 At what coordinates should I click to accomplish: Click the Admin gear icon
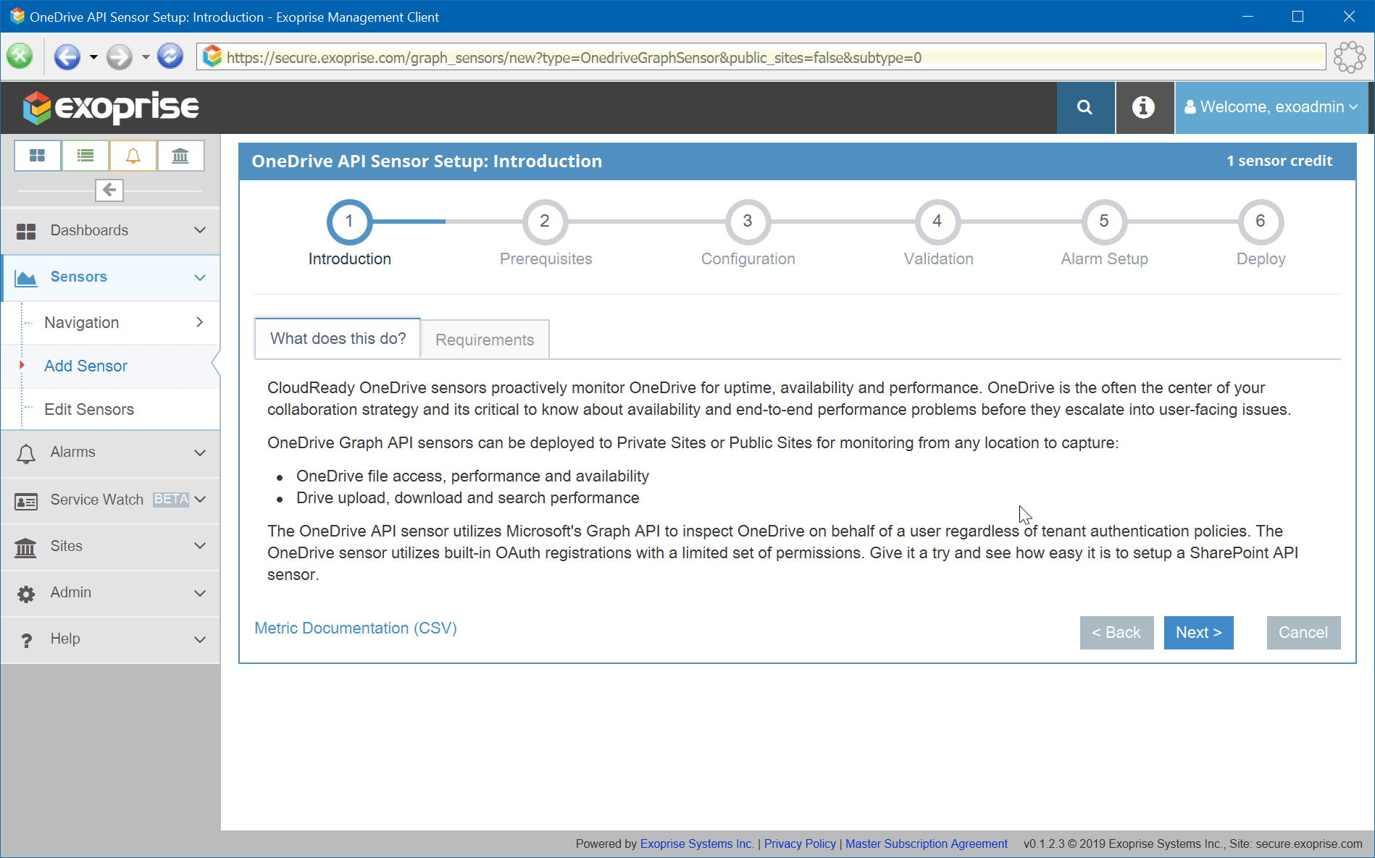coord(26,593)
